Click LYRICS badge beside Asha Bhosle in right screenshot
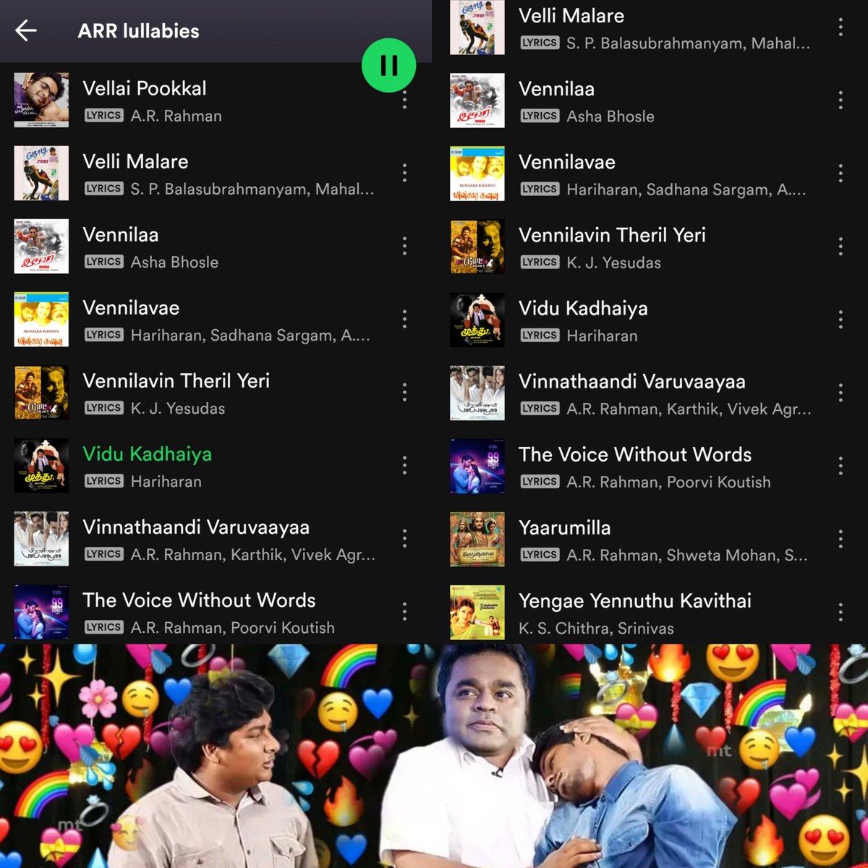The height and width of the screenshot is (868, 868). [x=540, y=116]
